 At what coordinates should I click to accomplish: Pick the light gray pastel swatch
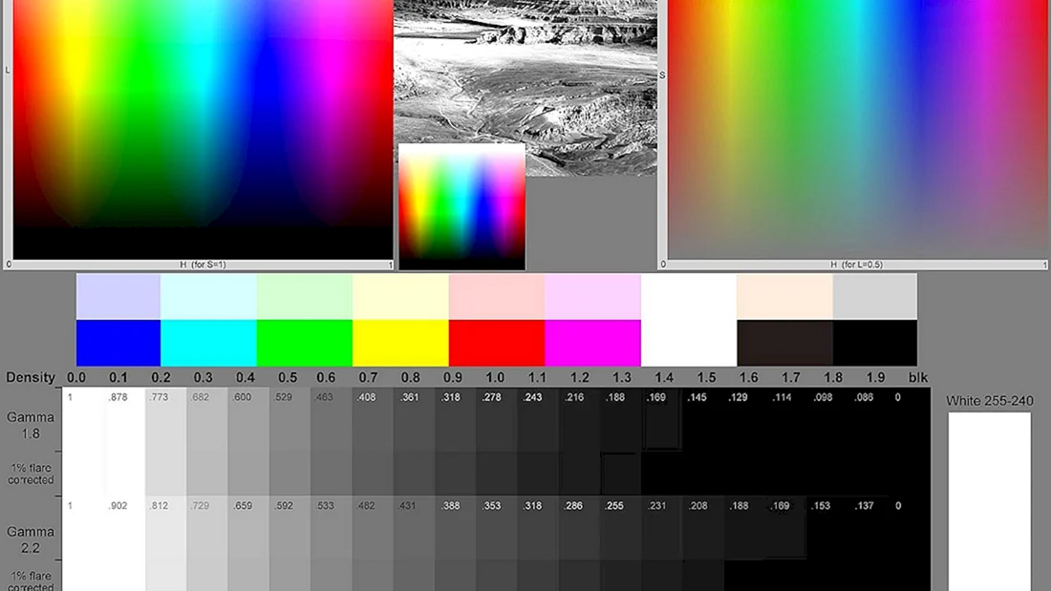874,296
